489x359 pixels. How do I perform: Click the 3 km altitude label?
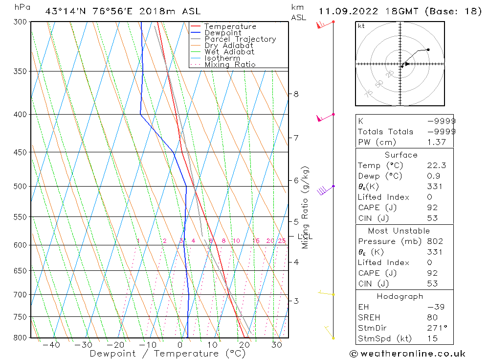296,301
